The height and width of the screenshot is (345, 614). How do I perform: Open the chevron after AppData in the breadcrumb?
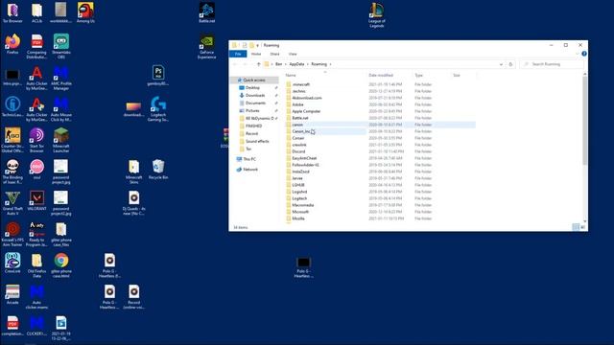click(307, 64)
